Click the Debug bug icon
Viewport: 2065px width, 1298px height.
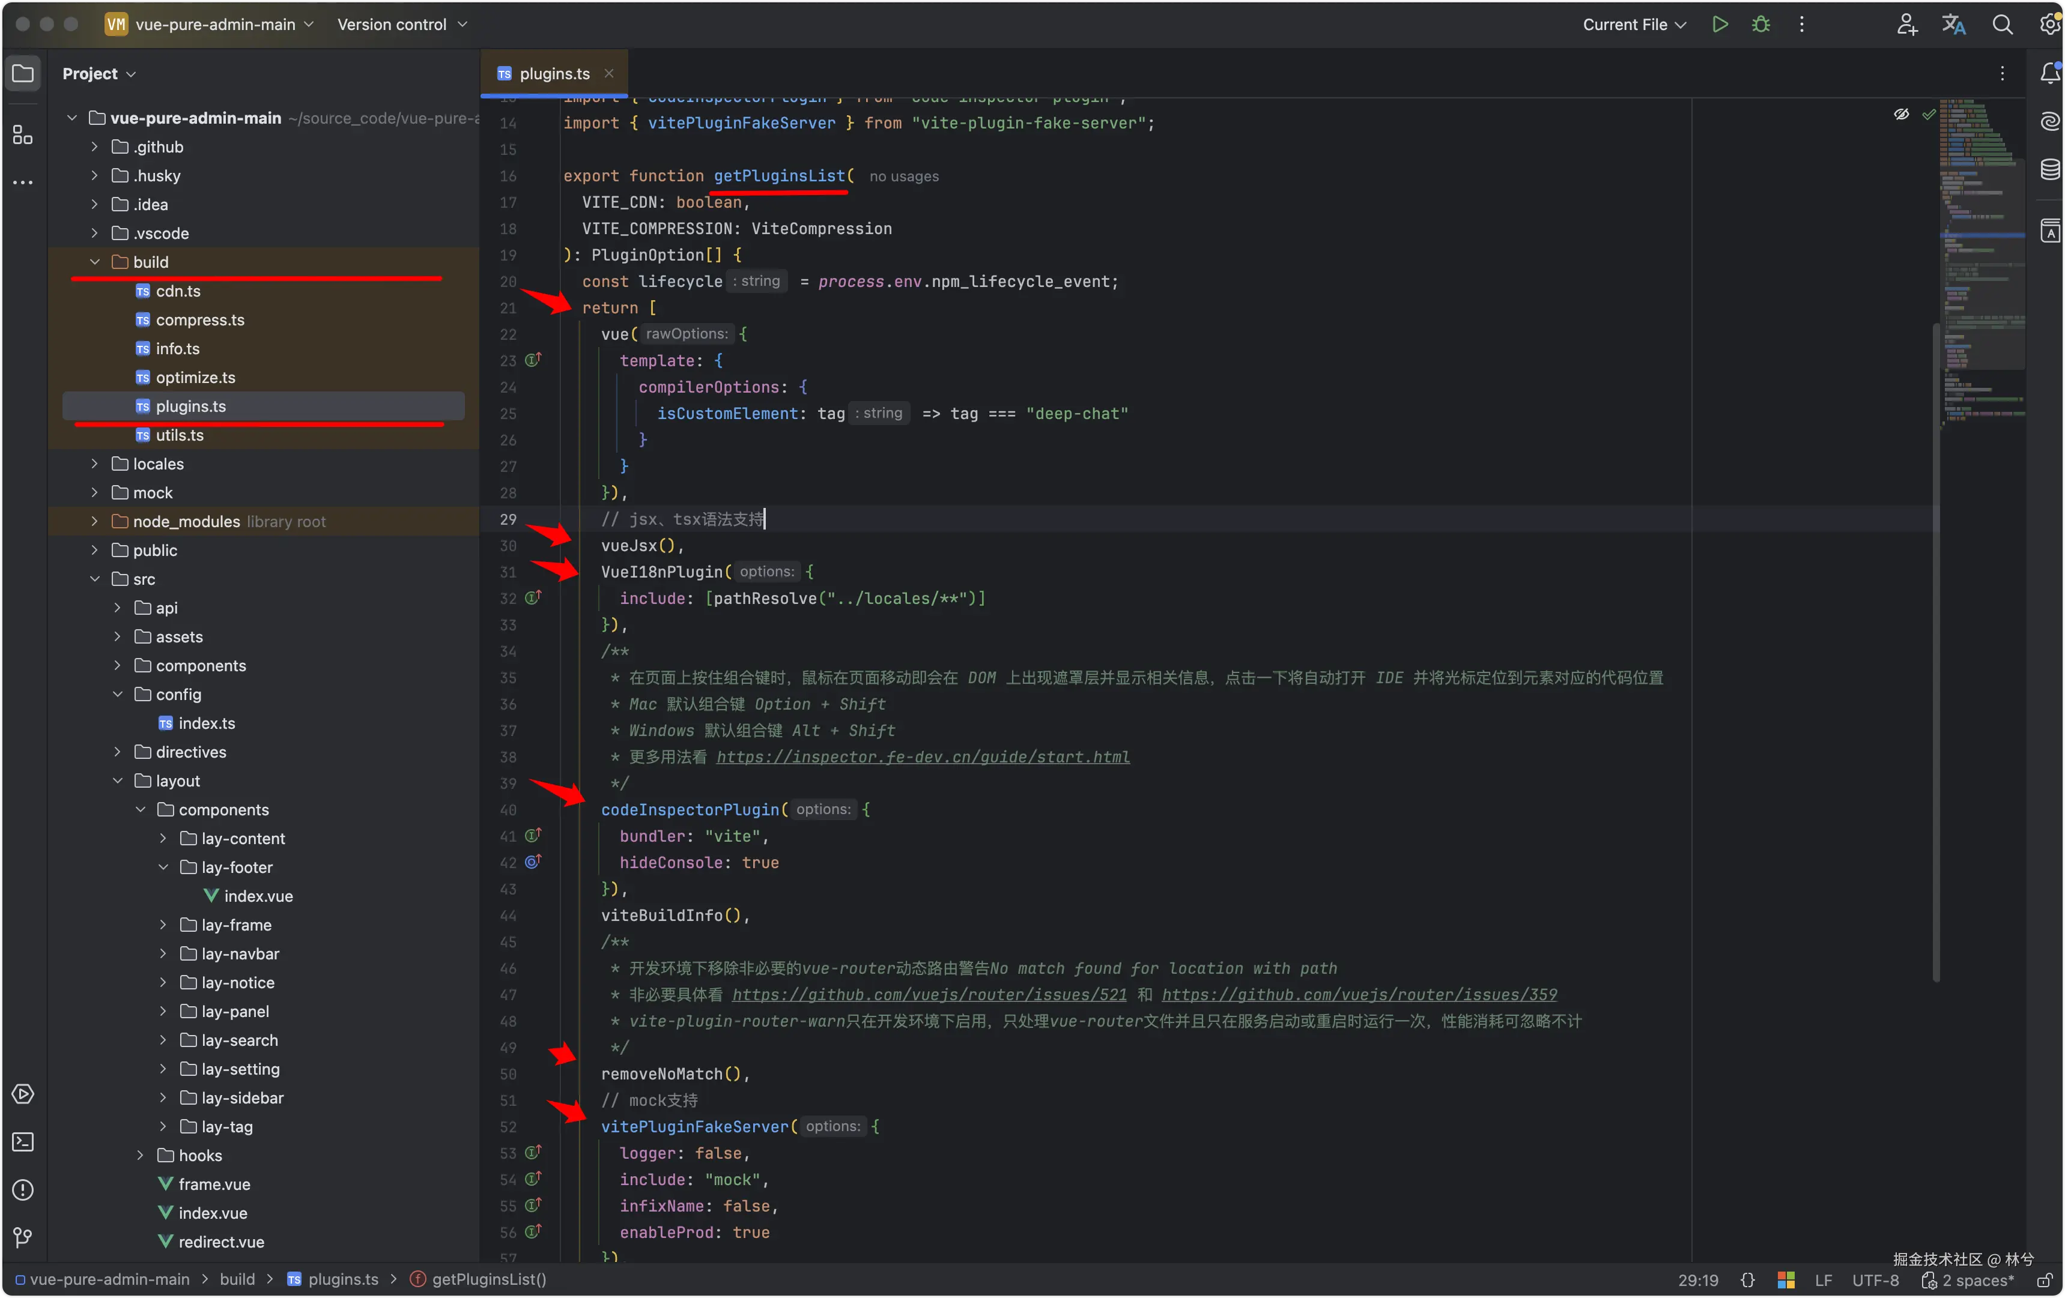(x=1760, y=24)
